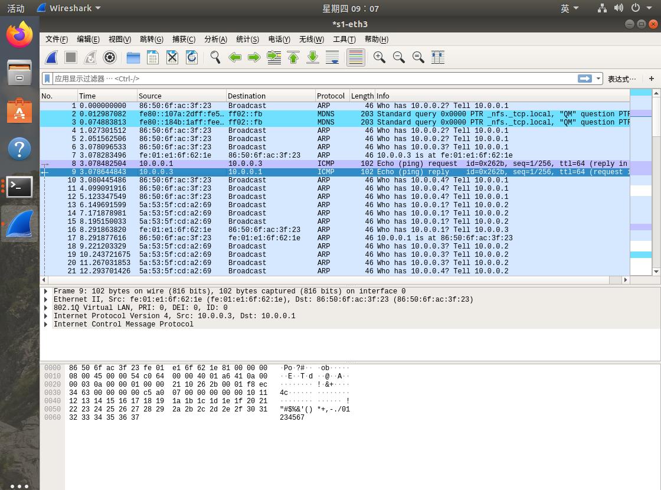Click scroll down arrow of packet list
Viewport: 661px width, 490px height.
(x=656, y=272)
